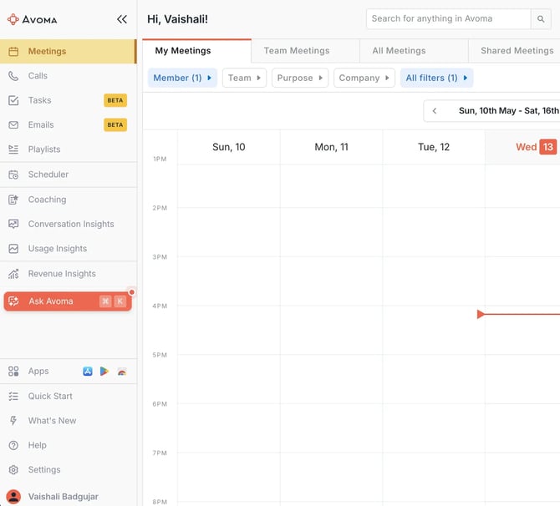The height and width of the screenshot is (506, 560).
Task: Open Playlists icon in sidebar
Action: coord(13,149)
